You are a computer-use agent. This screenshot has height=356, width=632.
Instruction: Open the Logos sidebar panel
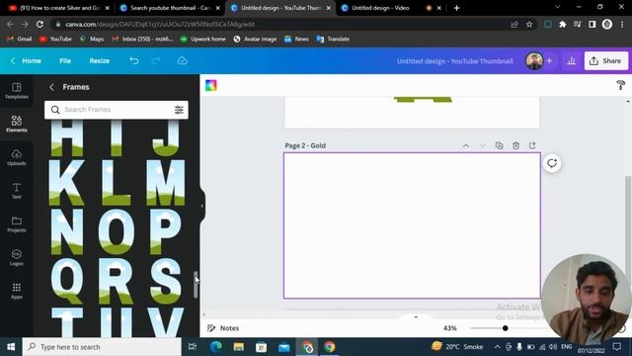pos(17,257)
